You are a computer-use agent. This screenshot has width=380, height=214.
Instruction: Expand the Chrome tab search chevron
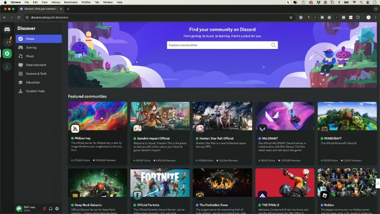point(375,9)
